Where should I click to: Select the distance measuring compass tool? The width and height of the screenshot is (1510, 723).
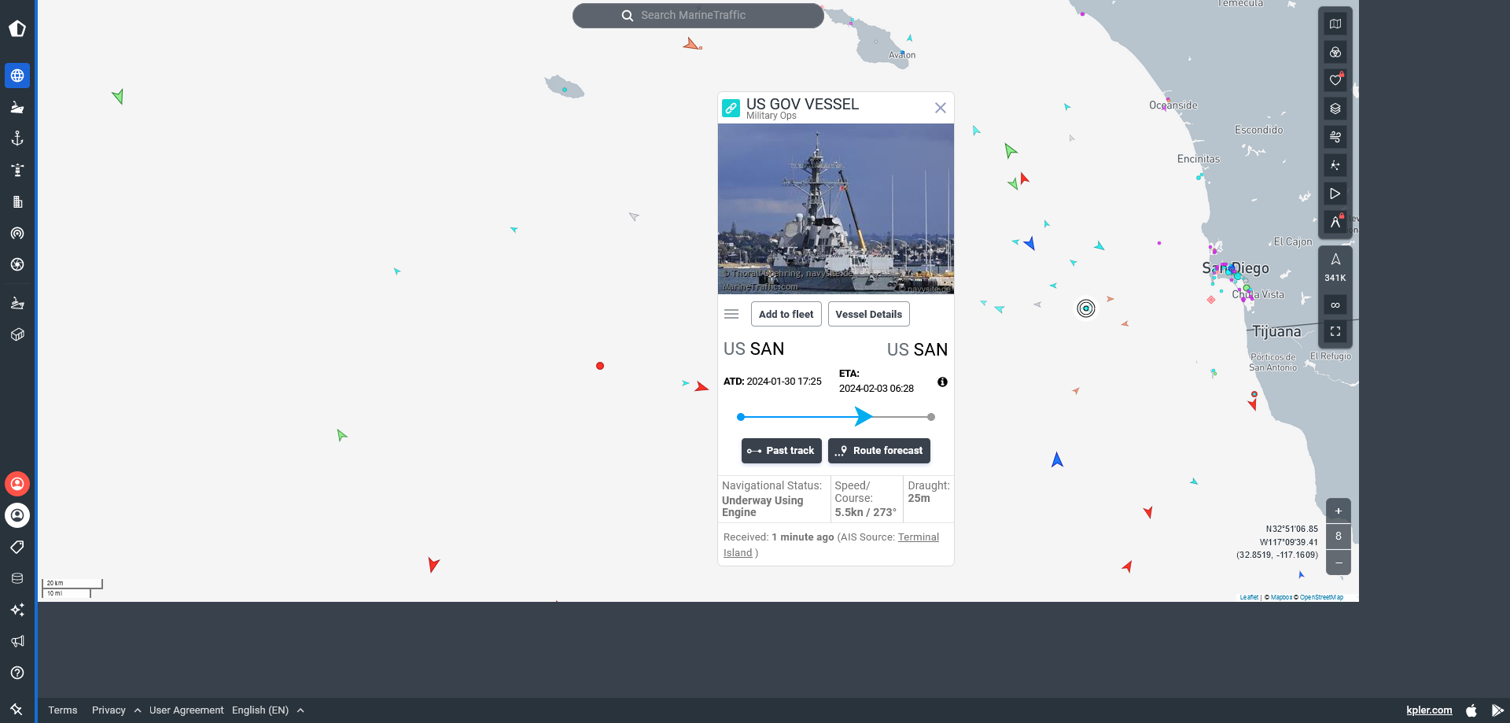pyautogui.click(x=1335, y=222)
